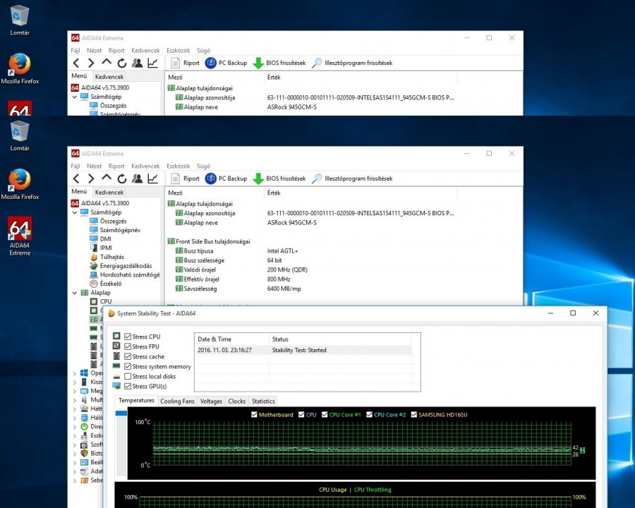Open PC Backup in the lower AIDA64 window

click(226, 179)
